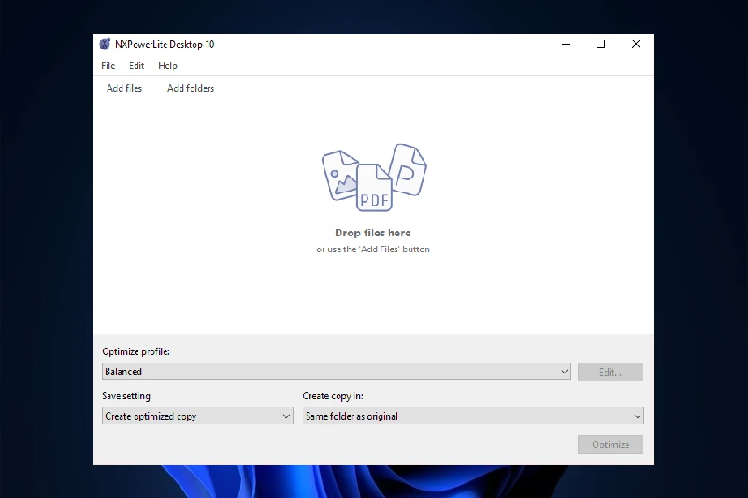Click the PDF document icon in drop area

coord(375,188)
